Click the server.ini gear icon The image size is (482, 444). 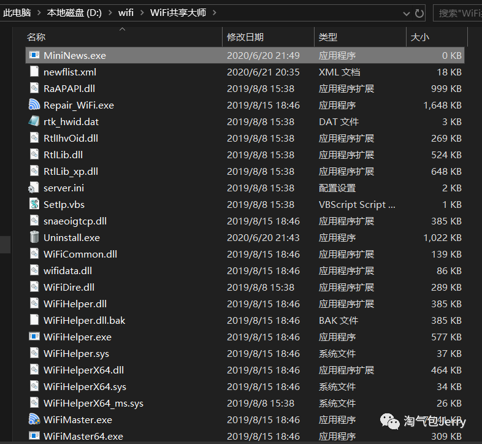pyautogui.click(x=34, y=188)
